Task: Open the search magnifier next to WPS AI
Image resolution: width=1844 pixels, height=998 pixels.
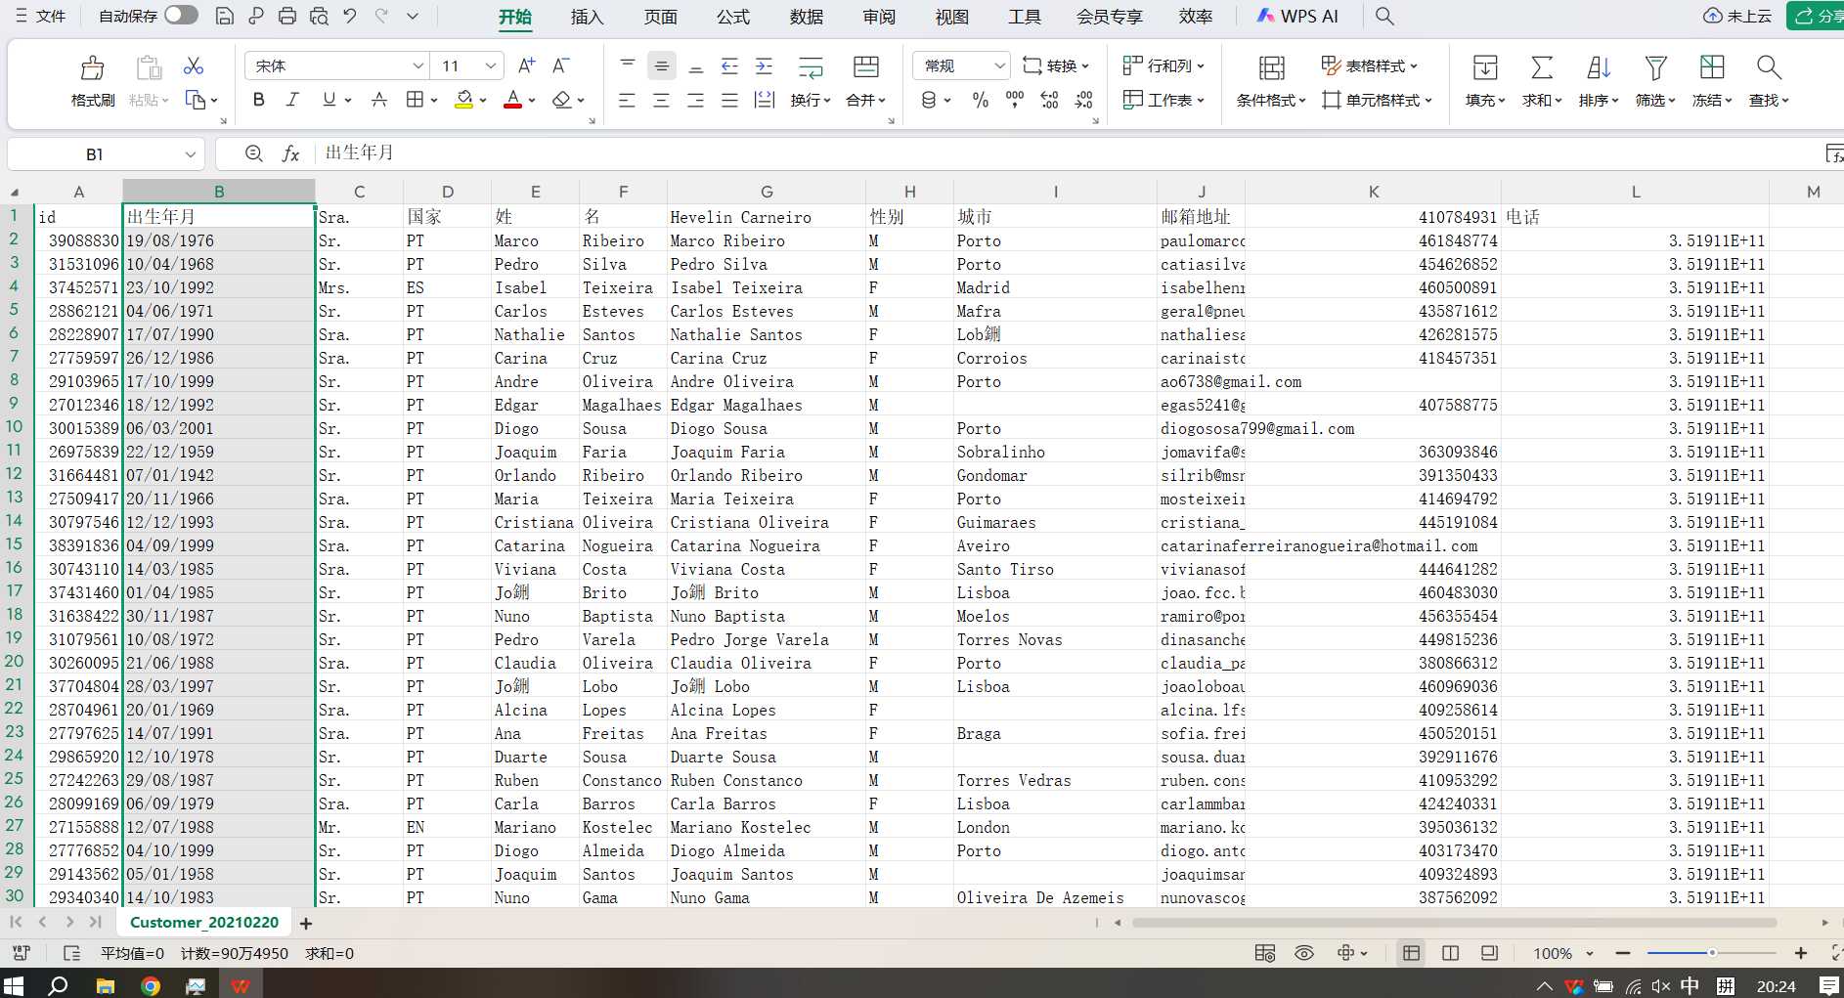Action: tap(1384, 16)
